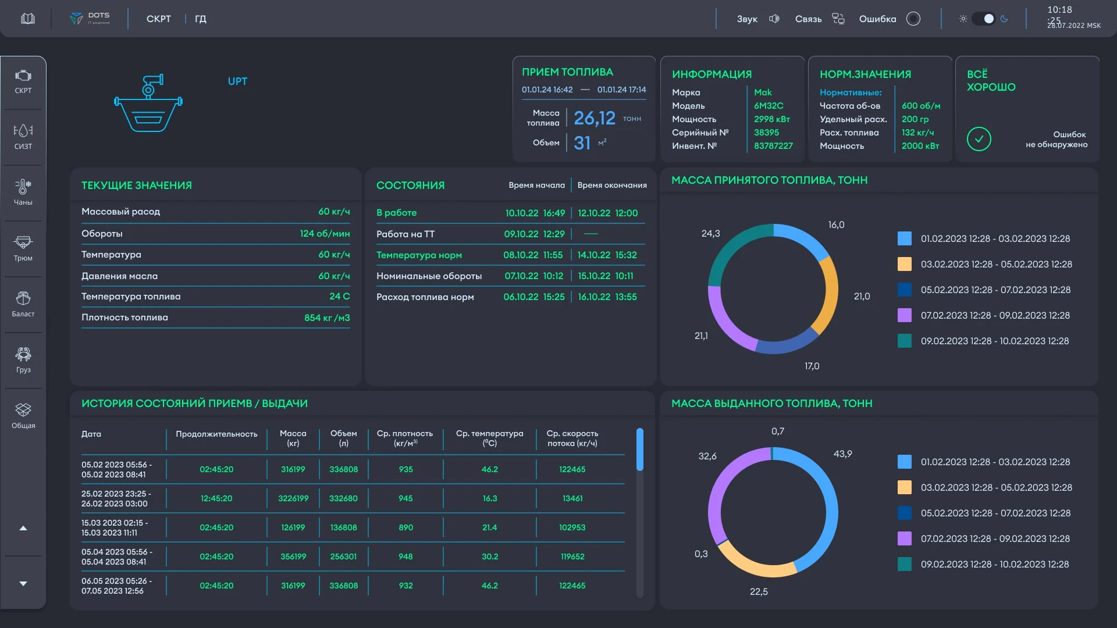Switch to the СКРТ top tab
The width and height of the screenshot is (1117, 628).
[x=158, y=19]
